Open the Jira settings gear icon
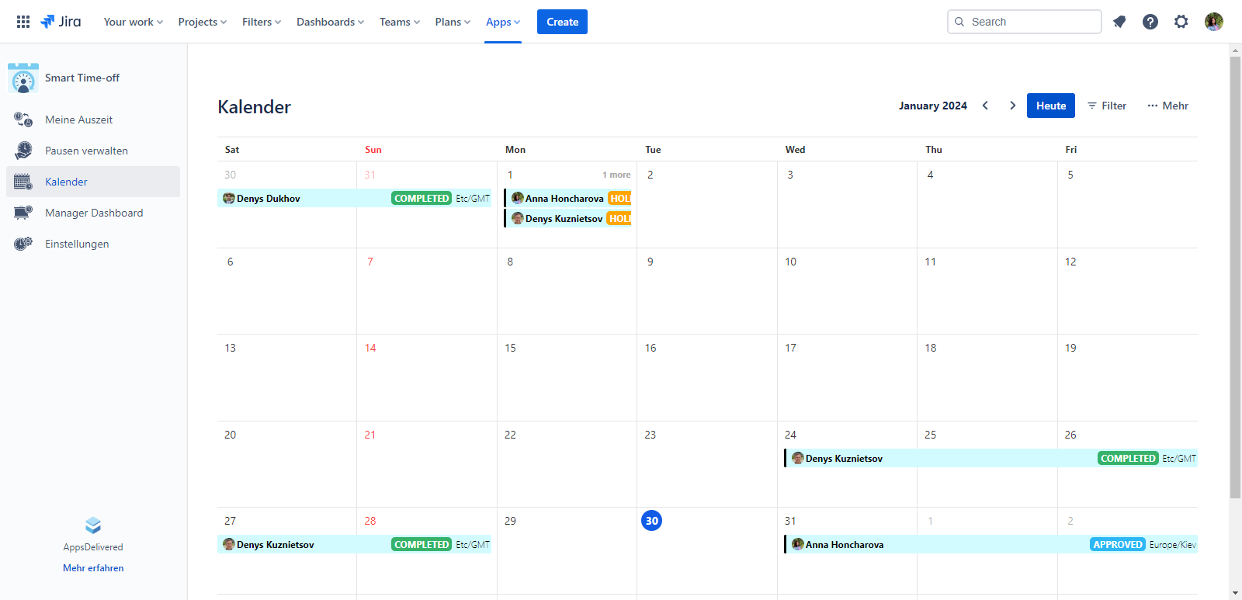Viewport: 1242px width, 600px height. click(1181, 22)
